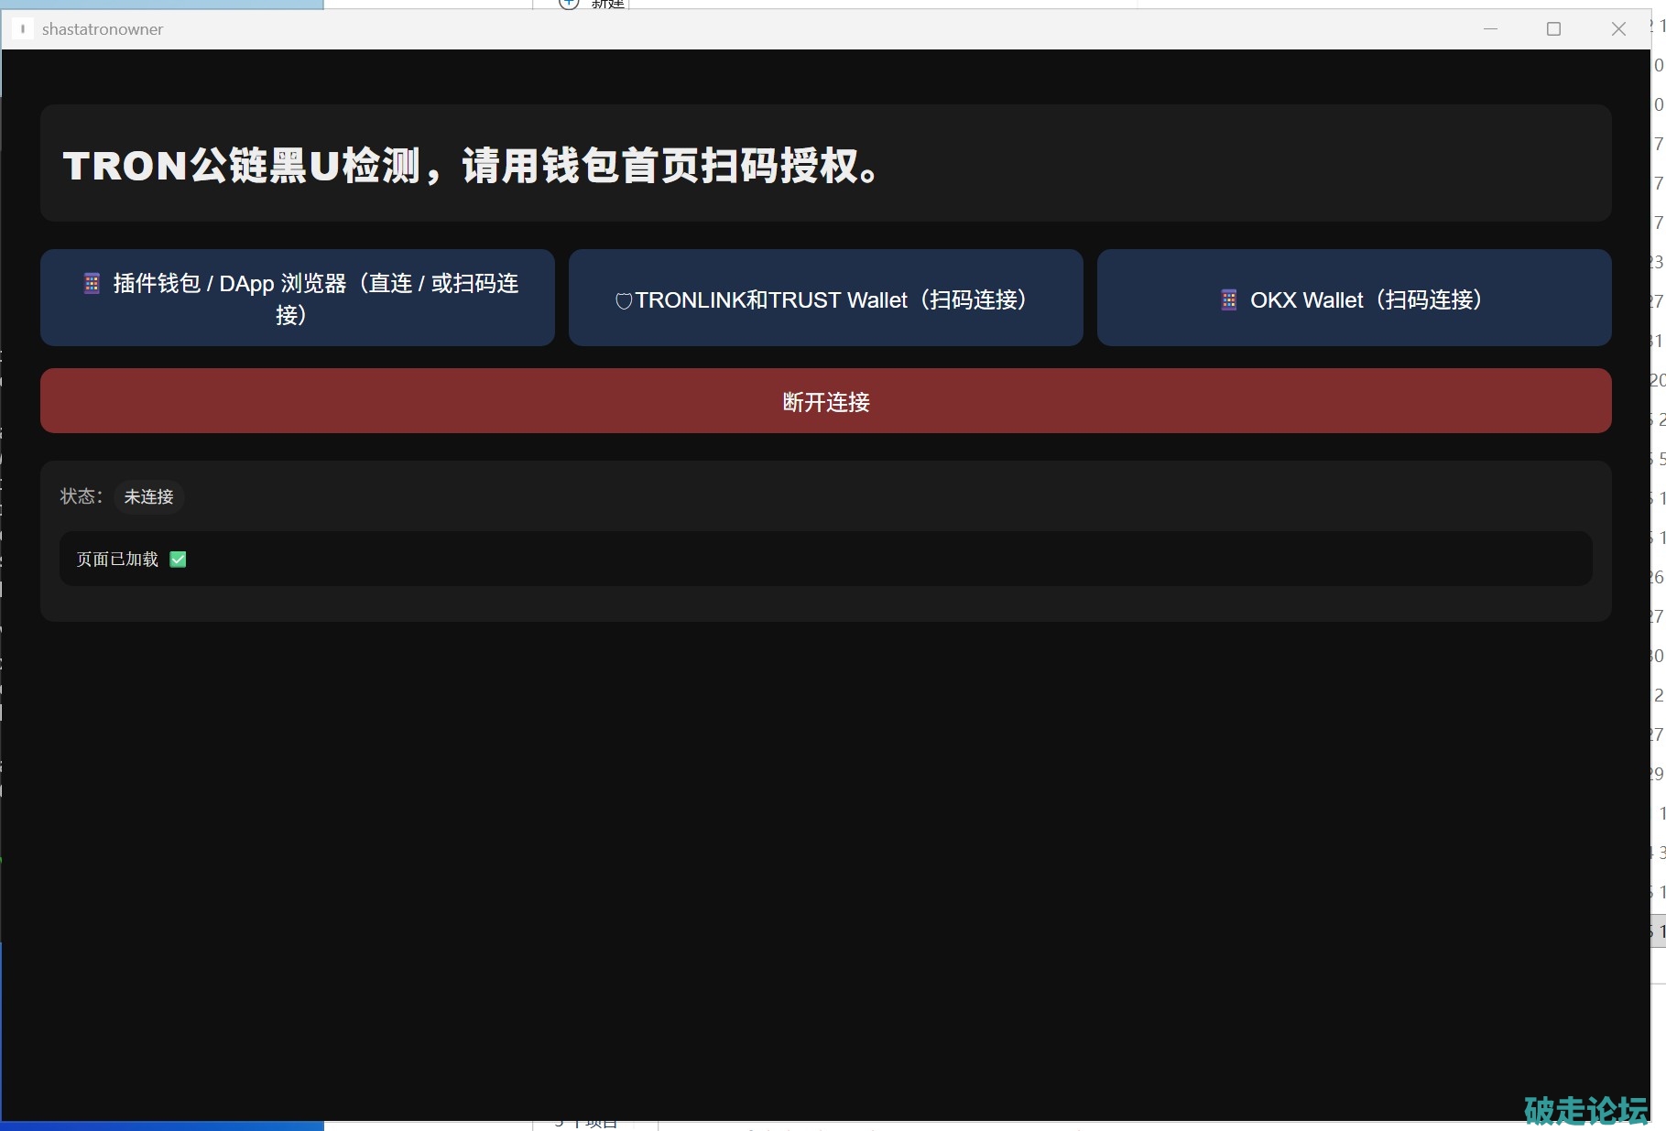Image resolution: width=1666 pixels, height=1131 pixels.
Task: Click the plus icon beside 新建 behind window
Action: point(569,4)
